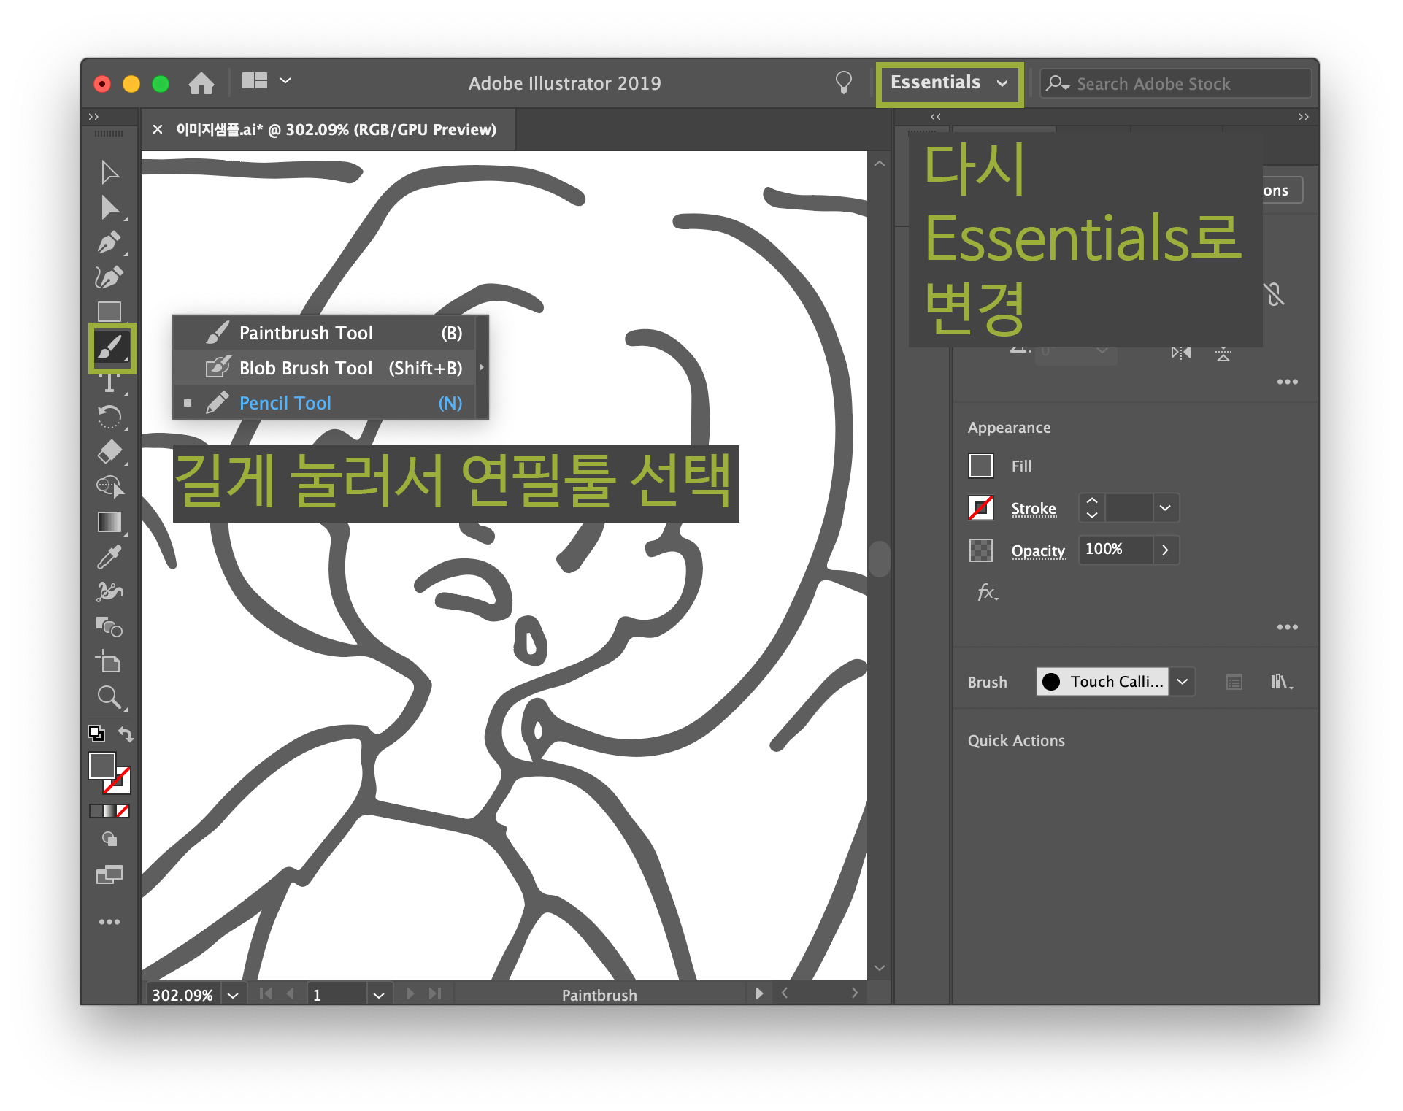This screenshot has height=1111, width=1403.
Task: Click the underlined Stroke link
Action: coord(1033,508)
